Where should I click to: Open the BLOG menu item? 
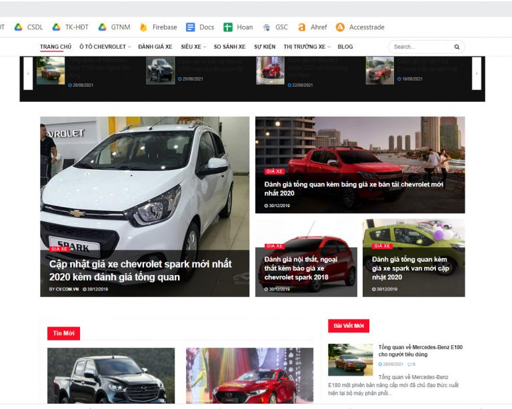coord(345,47)
